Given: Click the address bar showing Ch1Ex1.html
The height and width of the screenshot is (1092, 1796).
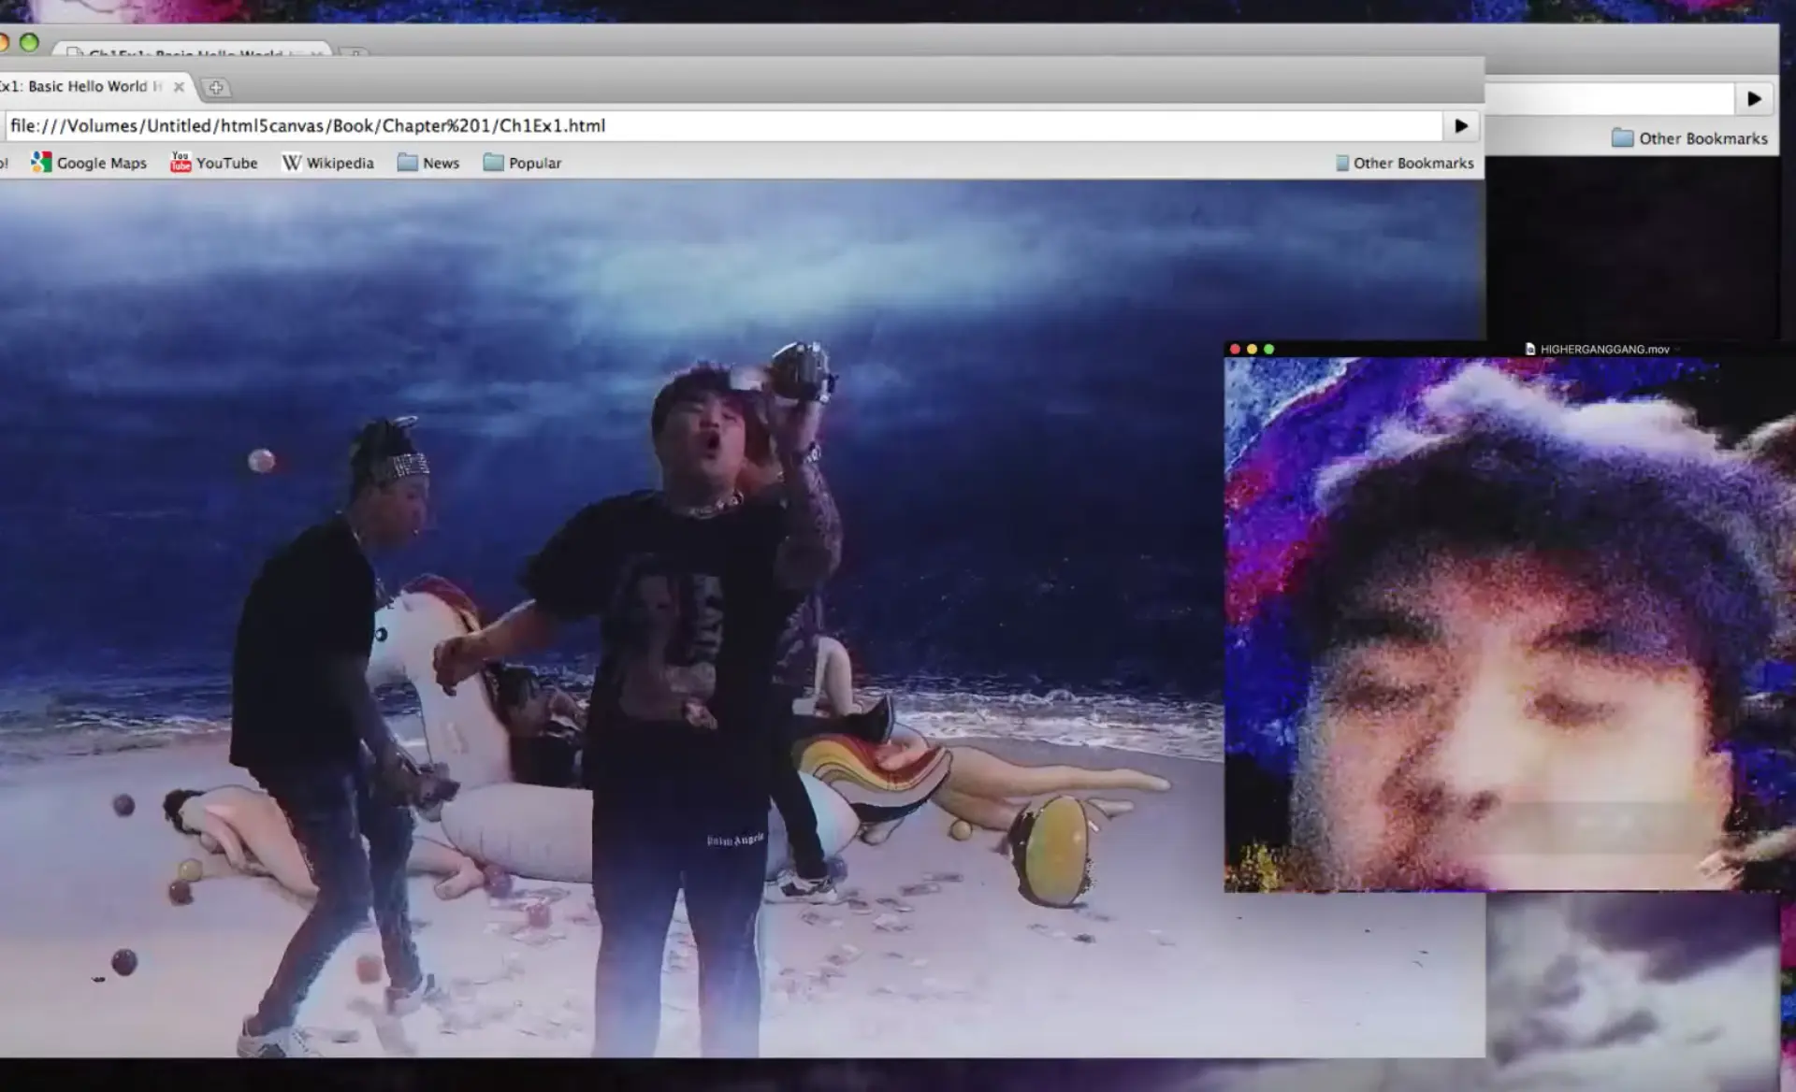Looking at the screenshot, I should 723,125.
